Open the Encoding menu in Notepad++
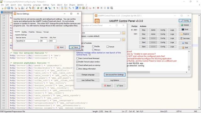 tap(27, 5)
